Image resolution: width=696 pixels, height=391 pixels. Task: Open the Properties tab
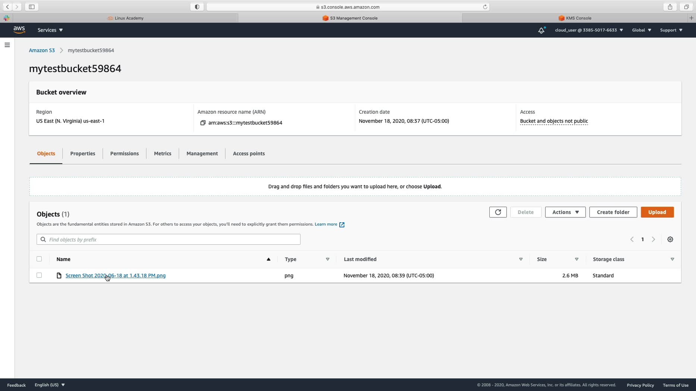83,153
